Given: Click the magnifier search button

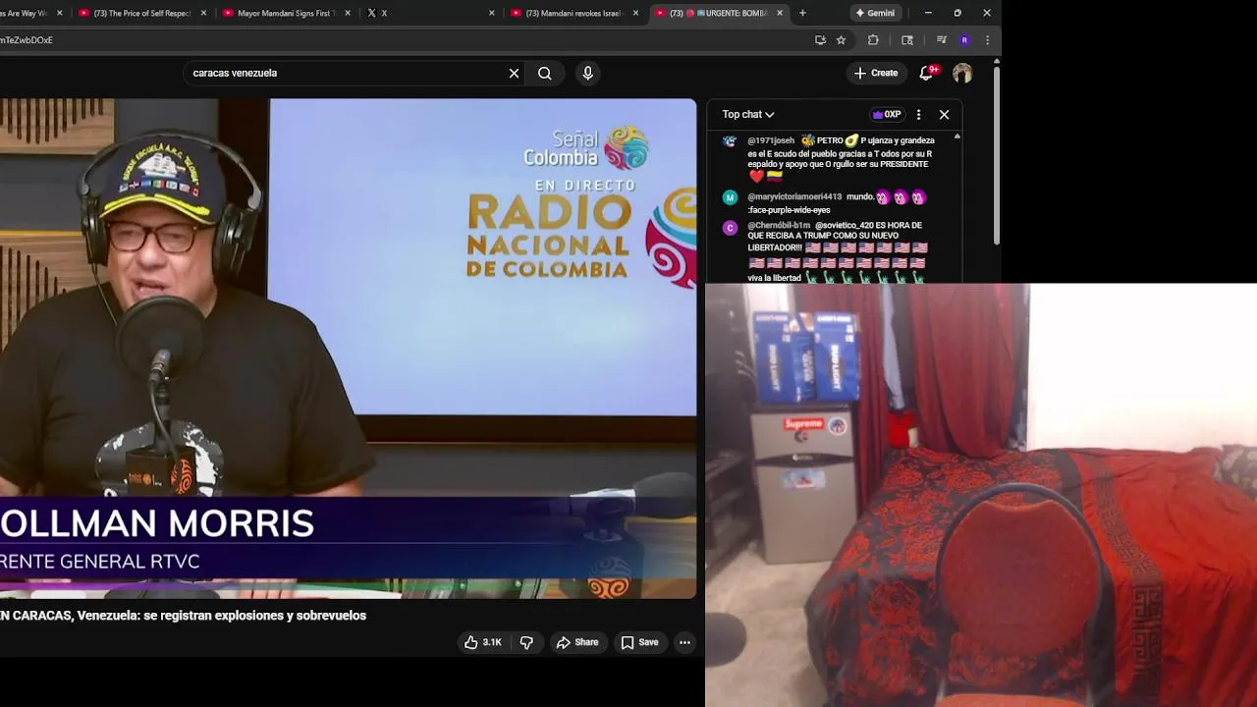Looking at the screenshot, I should (545, 73).
